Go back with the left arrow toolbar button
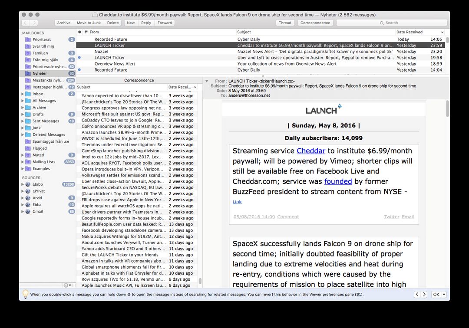This screenshot has width=469, height=328. tap(26, 23)
